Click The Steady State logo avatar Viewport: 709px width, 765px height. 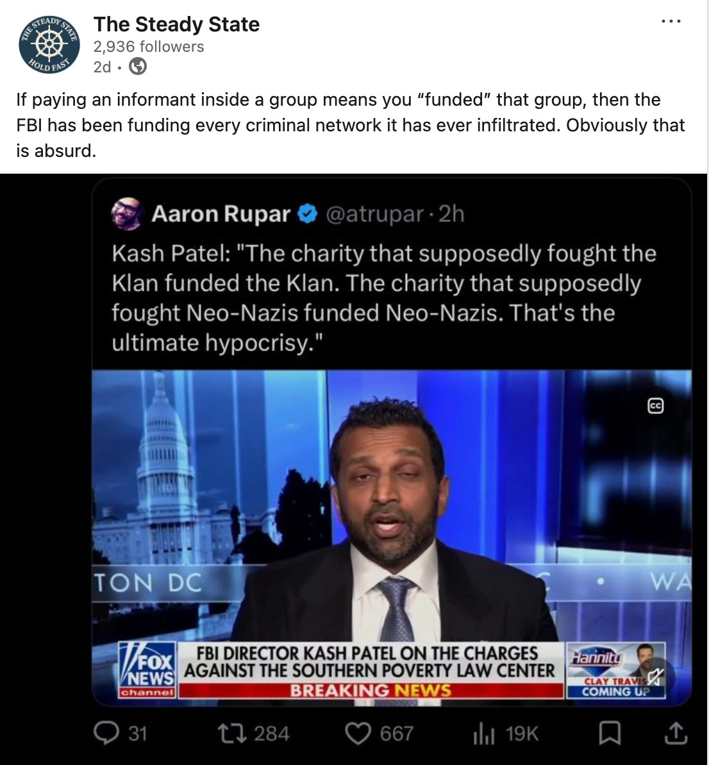(49, 45)
